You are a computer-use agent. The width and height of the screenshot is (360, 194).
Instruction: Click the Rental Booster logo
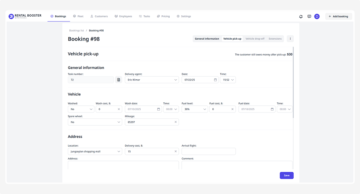tap(25, 17)
